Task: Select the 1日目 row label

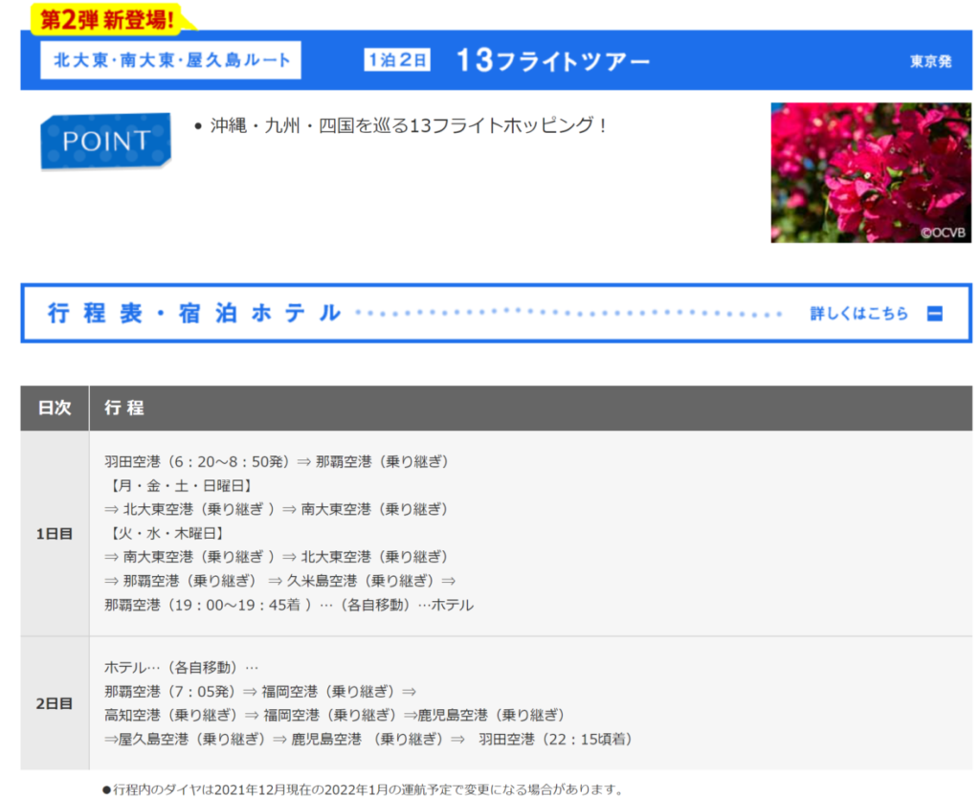Action: coord(55,534)
